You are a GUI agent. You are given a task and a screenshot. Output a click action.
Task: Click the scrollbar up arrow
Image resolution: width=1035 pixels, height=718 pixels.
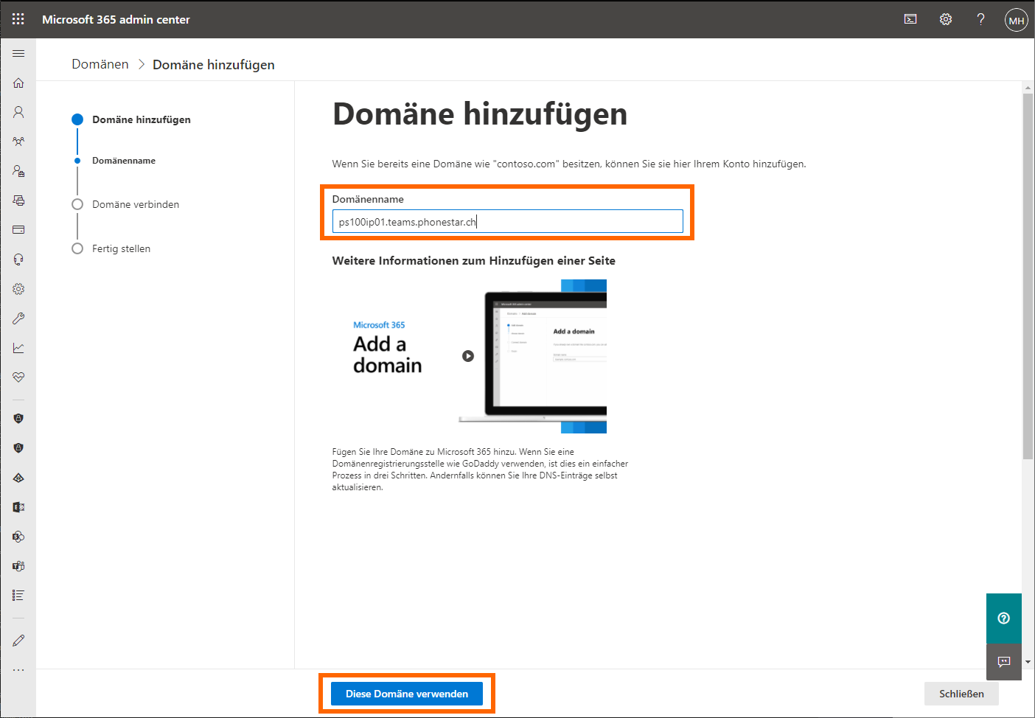tap(1028, 88)
